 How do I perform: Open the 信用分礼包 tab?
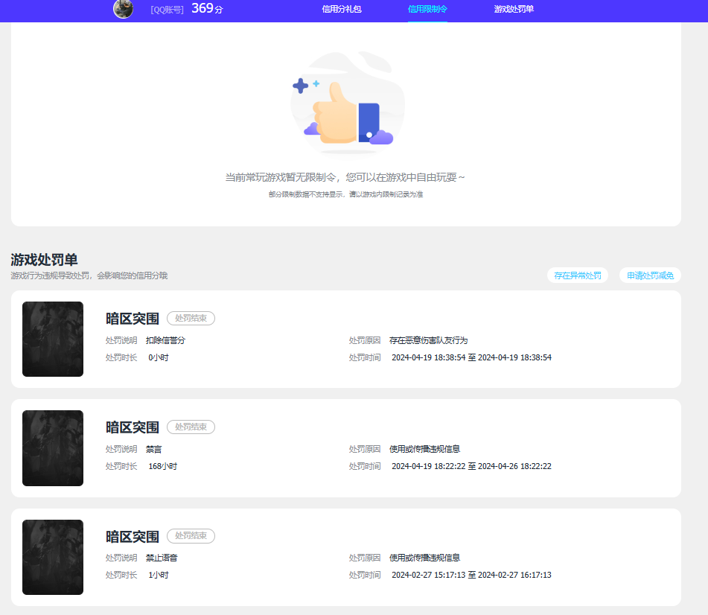[342, 10]
